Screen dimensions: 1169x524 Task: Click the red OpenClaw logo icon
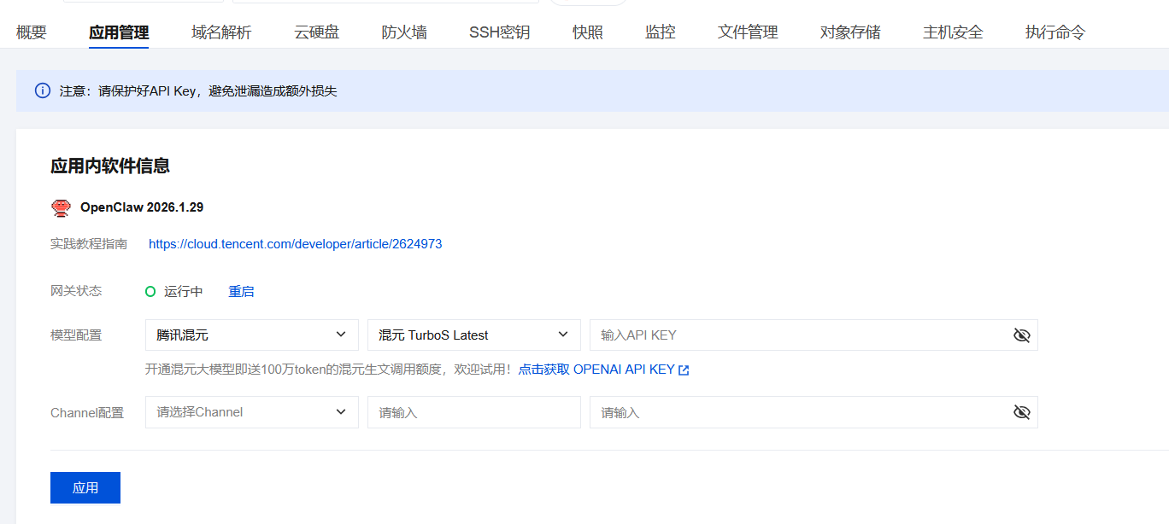pos(60,207)
